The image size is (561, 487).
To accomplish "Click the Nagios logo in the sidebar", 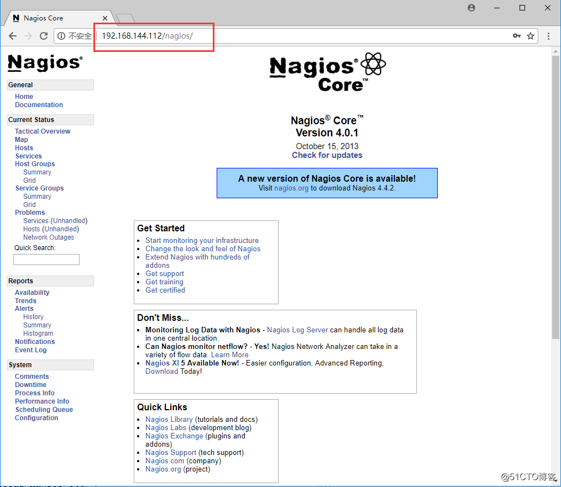I will (x=45, y=63).
